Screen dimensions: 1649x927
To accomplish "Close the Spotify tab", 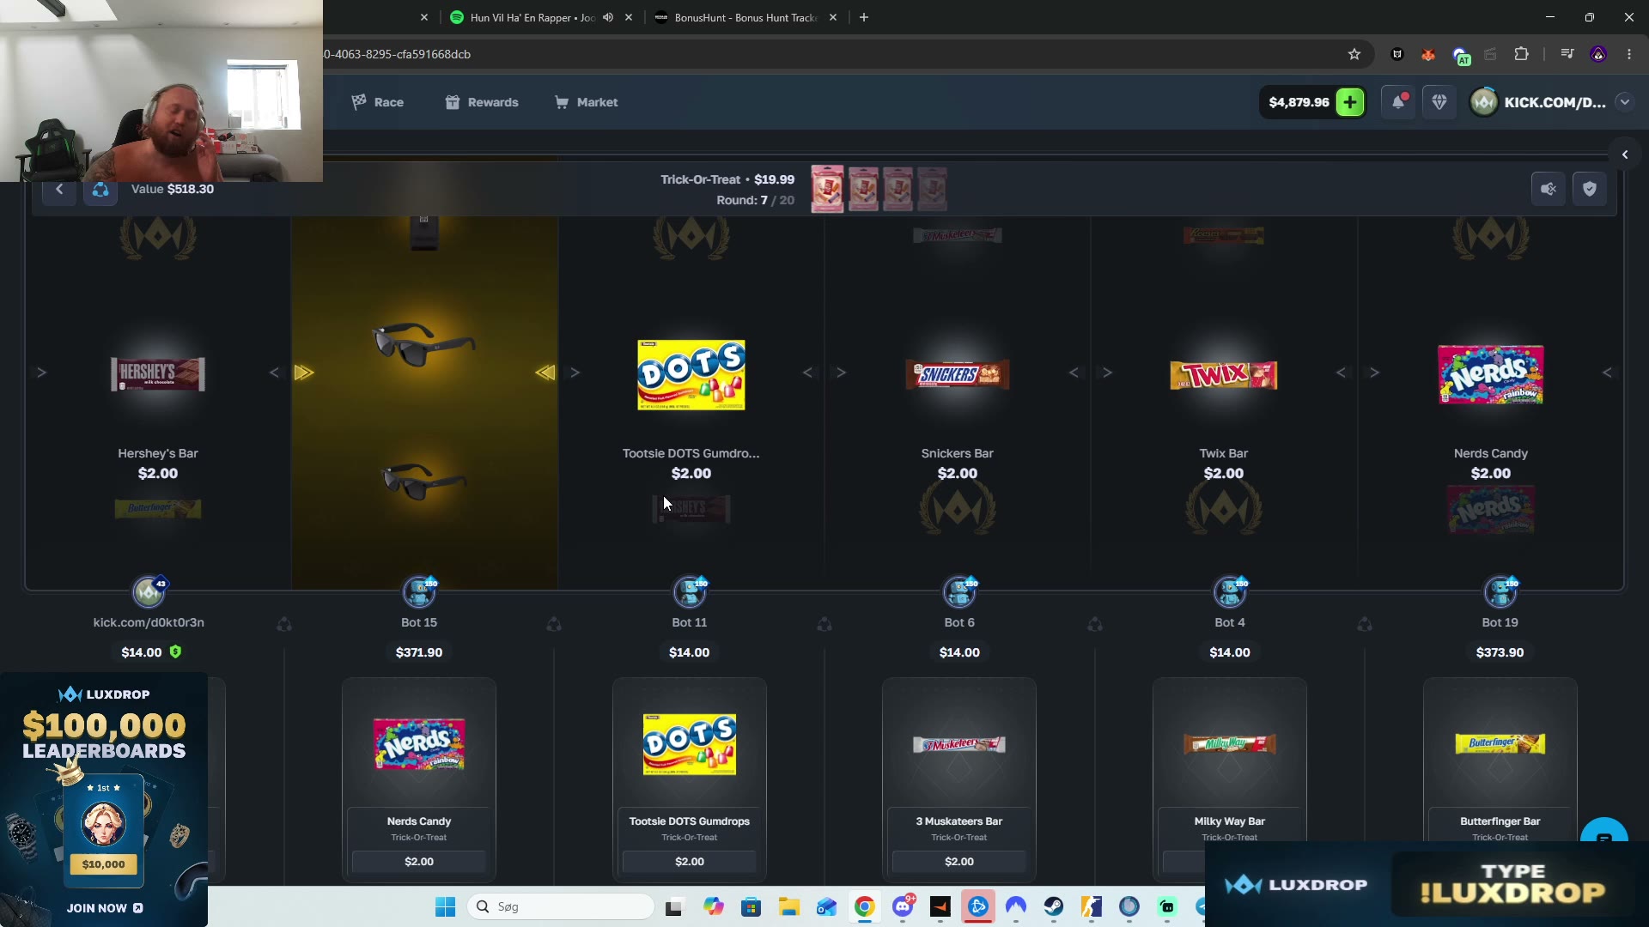I will (630, 17).
